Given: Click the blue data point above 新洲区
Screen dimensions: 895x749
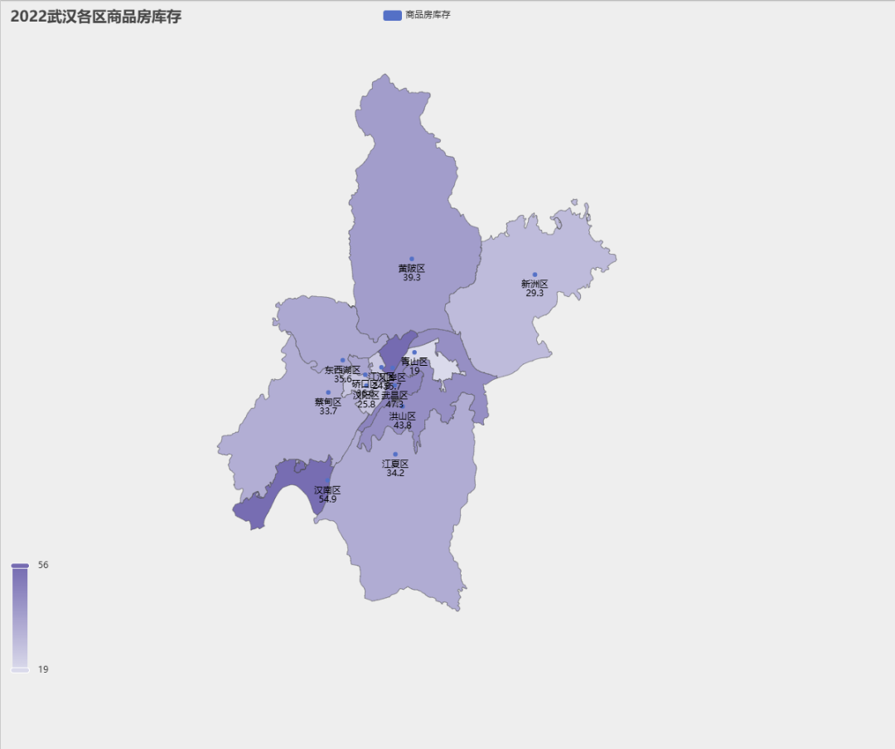Looking at the screenshot, I should [535, 275].
